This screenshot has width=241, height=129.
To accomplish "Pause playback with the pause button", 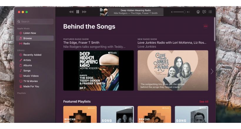I will [78, 12].
